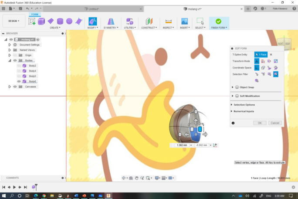Expand the Document Settings node
Image resolution: width=298 pixels, height=199 pixels.
[10, 45]
